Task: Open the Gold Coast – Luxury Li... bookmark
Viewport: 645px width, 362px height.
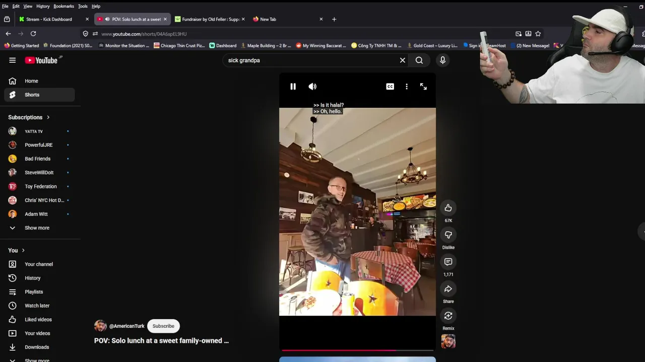Action: coord(432,45)
